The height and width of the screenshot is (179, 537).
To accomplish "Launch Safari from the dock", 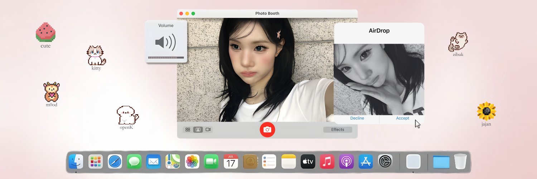I will point(115,161).
